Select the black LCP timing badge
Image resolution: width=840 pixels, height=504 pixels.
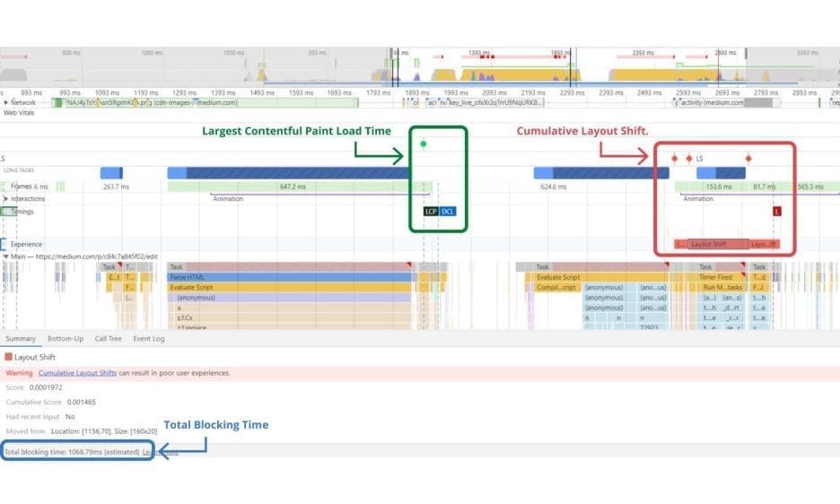tap(431, 212)
